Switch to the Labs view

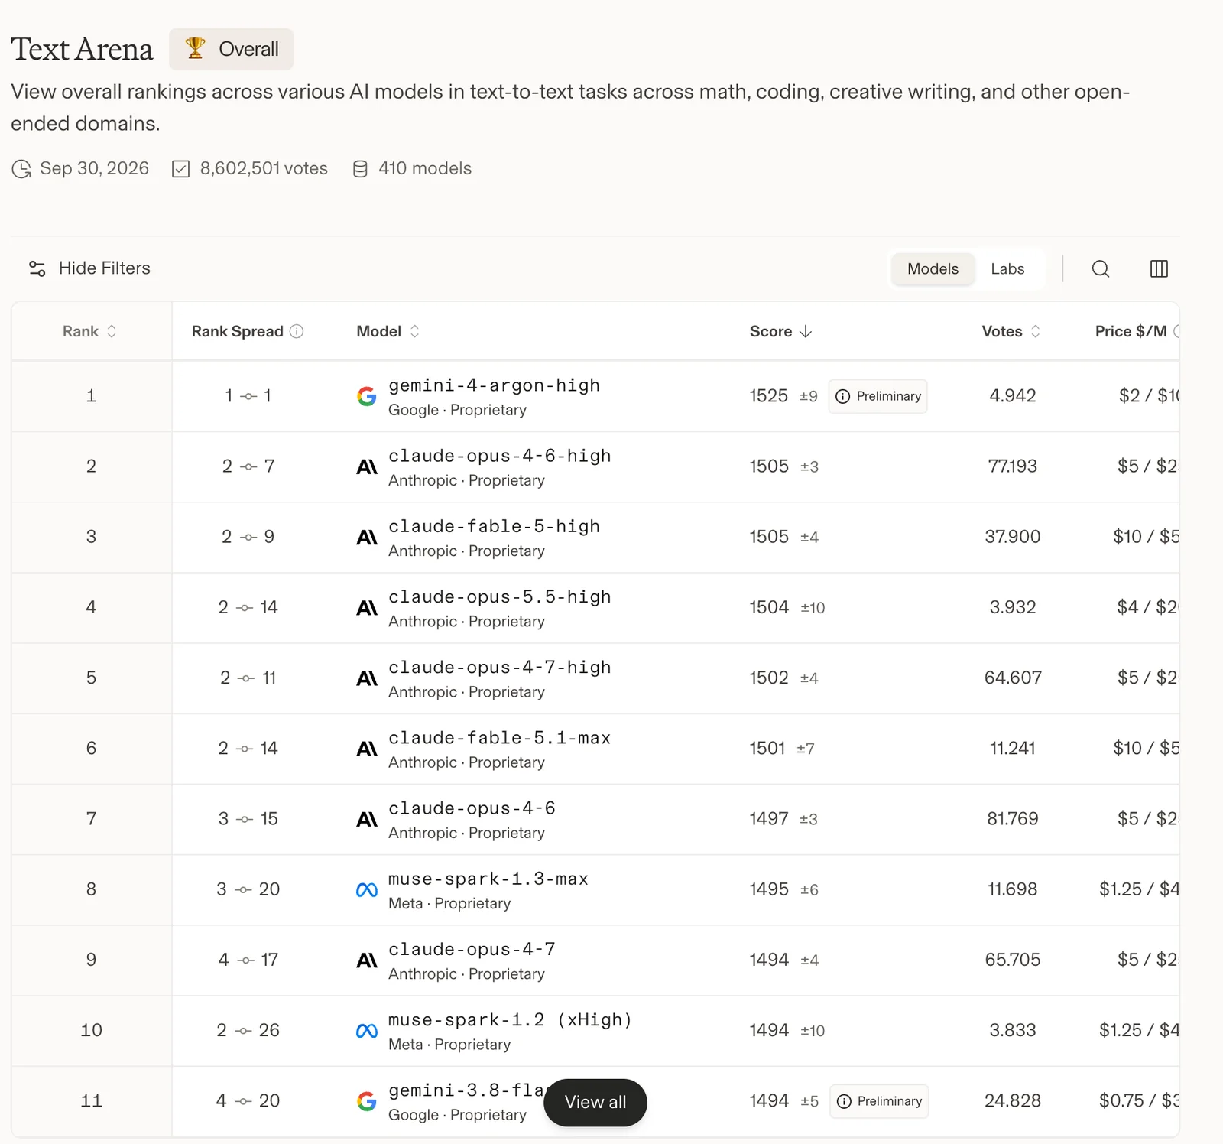[1007, 268]
